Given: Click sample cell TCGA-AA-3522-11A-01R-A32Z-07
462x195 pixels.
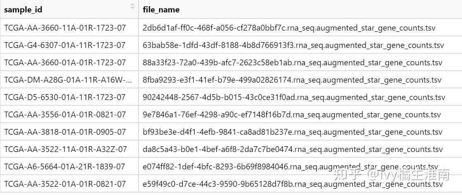Looking at the screenshot, I should pos(66,150).
